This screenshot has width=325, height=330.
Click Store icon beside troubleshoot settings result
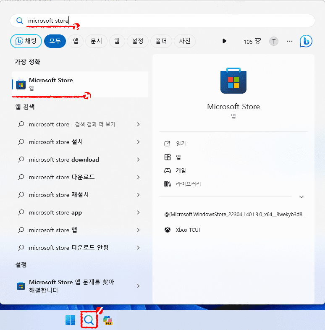coord(21,286)
